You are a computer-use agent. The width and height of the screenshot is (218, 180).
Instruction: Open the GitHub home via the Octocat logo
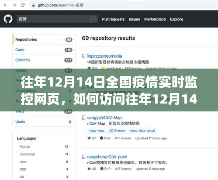pos(8,19)
